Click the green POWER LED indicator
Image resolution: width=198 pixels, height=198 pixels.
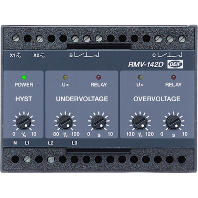(x=24, y=77)
